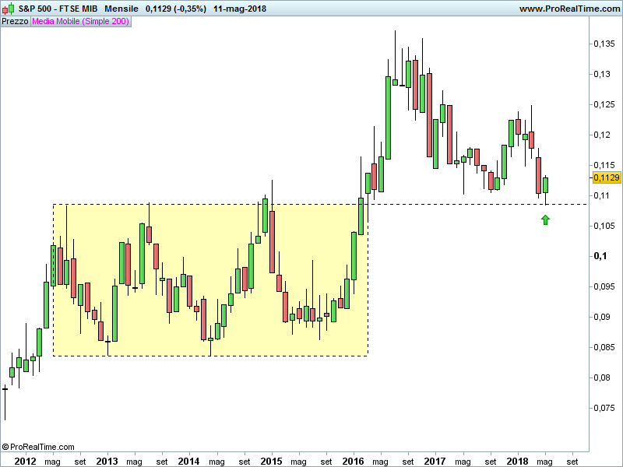Click the 2014 year label on time axis
623x467 pixels.
click(188, 461)
